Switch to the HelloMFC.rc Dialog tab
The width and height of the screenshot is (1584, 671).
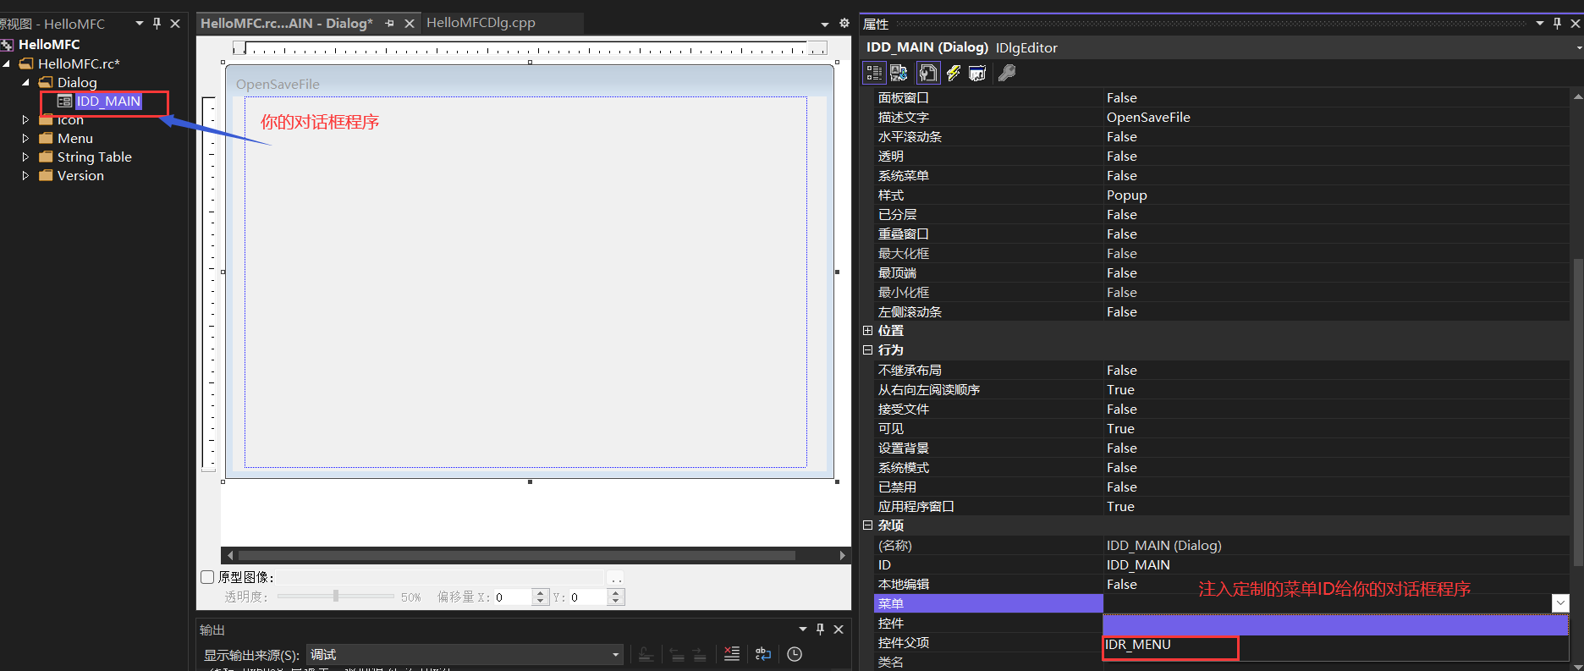286,24
